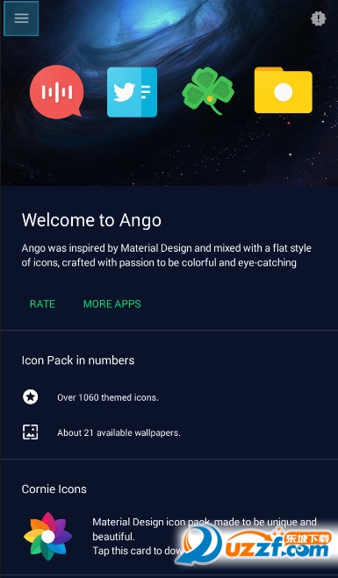
Task: Open the hamburger navigation menu
Action: tap(21, 18)
